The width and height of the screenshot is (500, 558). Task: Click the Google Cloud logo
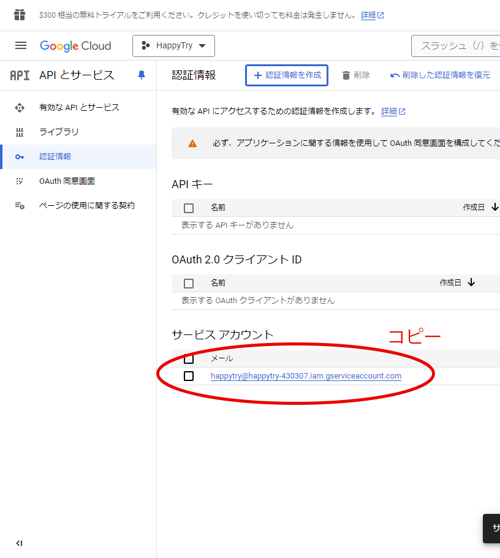pyautogui.click(x=75, y=46)
